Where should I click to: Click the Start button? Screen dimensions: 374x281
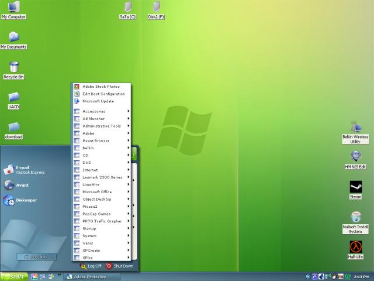pos(14,277)
